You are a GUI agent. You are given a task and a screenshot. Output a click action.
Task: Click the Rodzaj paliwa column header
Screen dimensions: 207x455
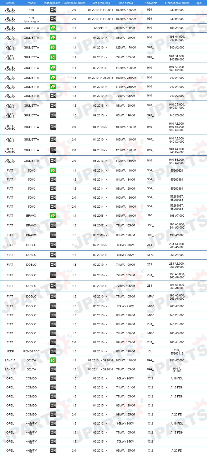pos(51,3)
